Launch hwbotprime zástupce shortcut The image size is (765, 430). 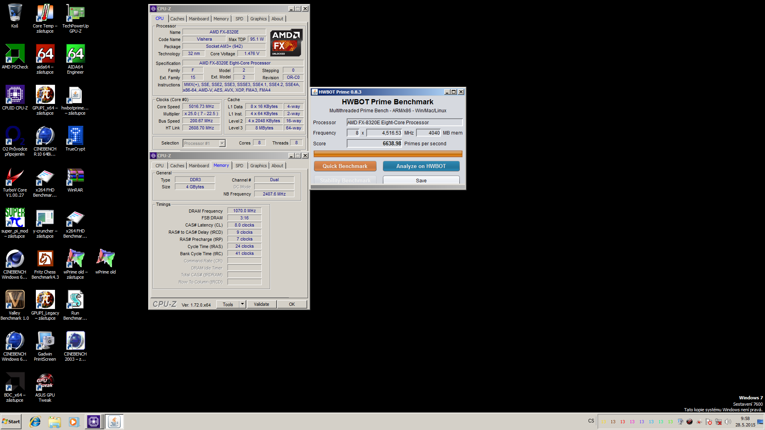coord(75,100)
